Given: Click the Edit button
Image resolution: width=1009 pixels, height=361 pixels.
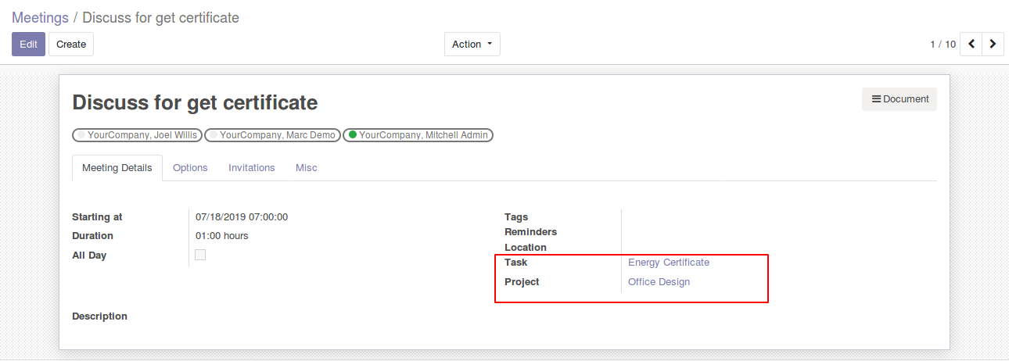Looking at the screenshot, I should coord(28,44).
